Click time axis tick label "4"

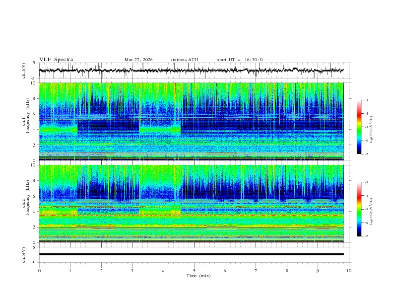click(x=163, y=271)
